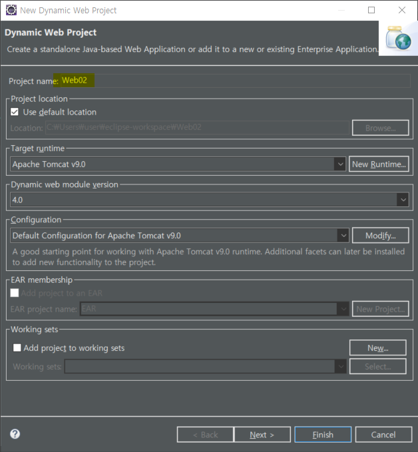This screenshot has width=418, height=452.
Task: Go to Next wizard page
Action: click(262, 435)
